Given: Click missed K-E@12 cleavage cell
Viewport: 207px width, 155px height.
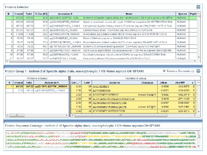Looking at the screenshot, I should (147, 107).
